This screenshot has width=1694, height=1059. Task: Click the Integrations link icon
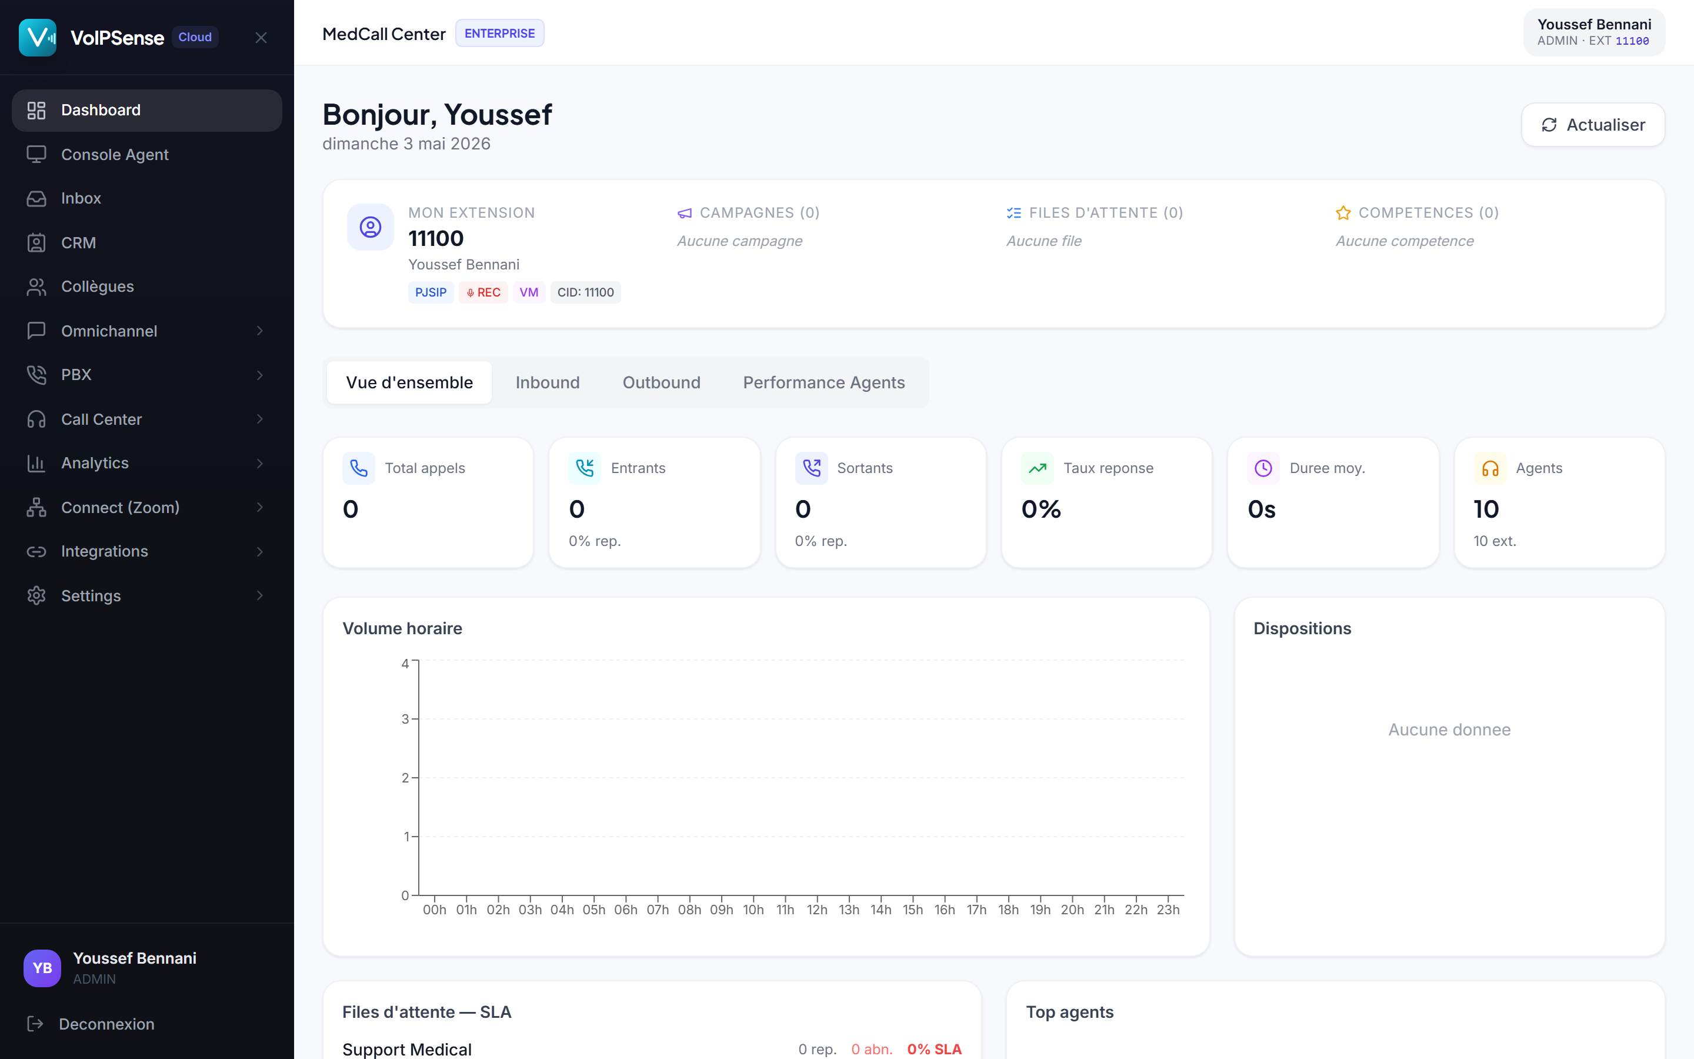point(36,551)
